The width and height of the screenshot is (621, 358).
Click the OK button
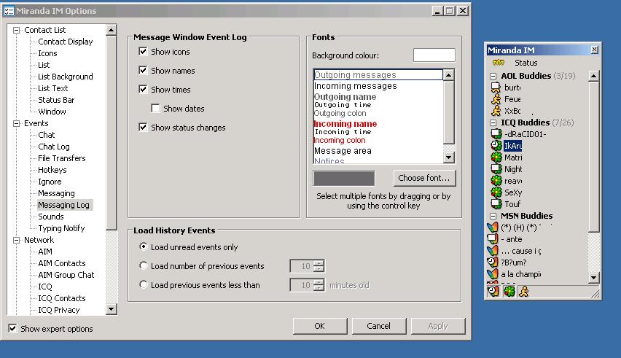click(319, 326)
